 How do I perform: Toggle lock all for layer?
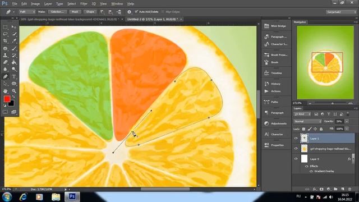point(321,129)
